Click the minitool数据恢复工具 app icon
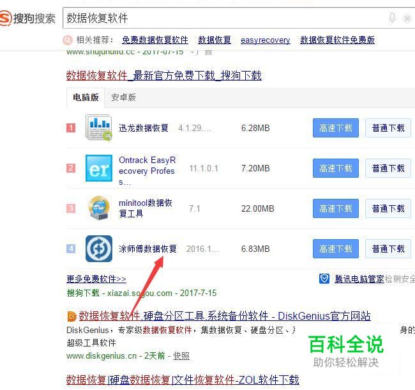 99,208
